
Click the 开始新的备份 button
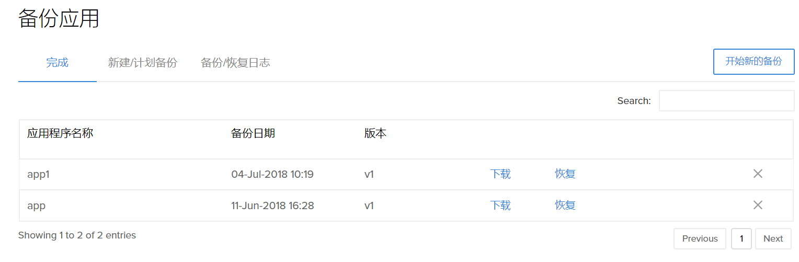754,62
